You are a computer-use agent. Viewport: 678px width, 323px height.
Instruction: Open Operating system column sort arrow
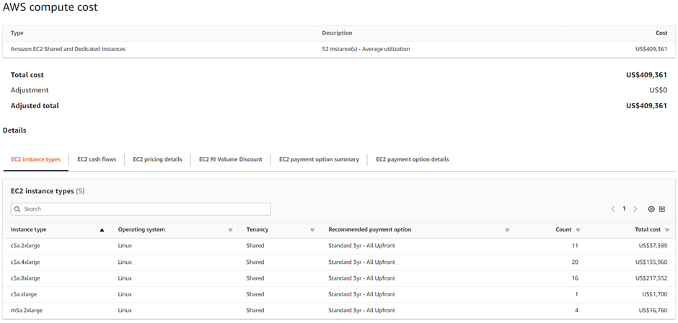pos(231,230)
